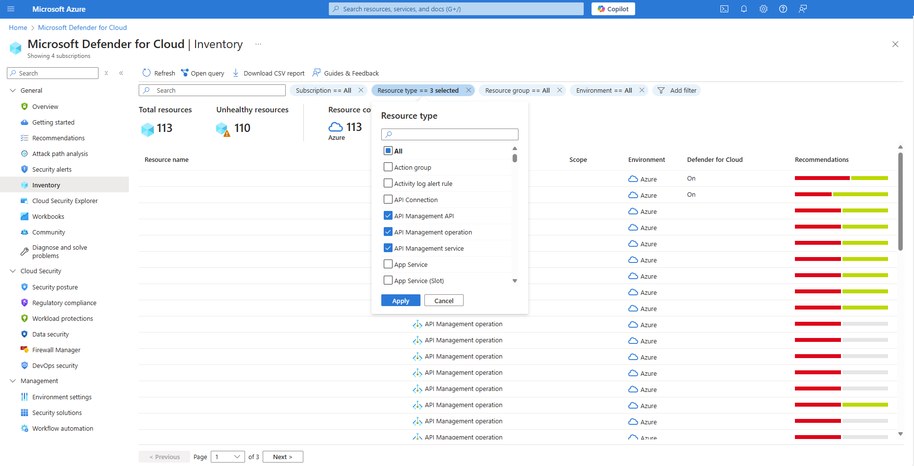
Task: Apply the resource type filter
Action: point(401,301)
